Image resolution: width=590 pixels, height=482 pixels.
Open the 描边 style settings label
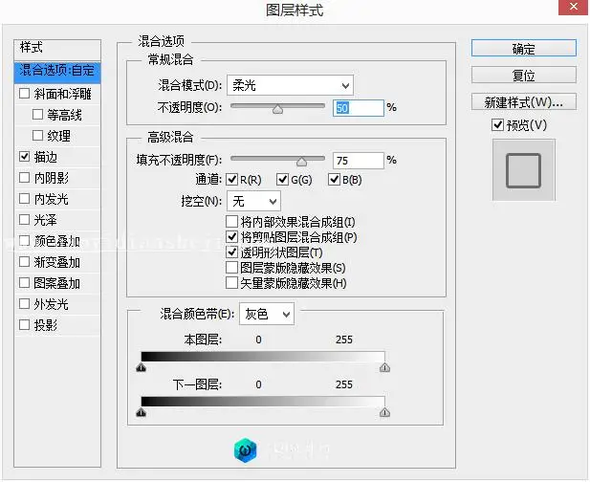click(x=46, y=157)
